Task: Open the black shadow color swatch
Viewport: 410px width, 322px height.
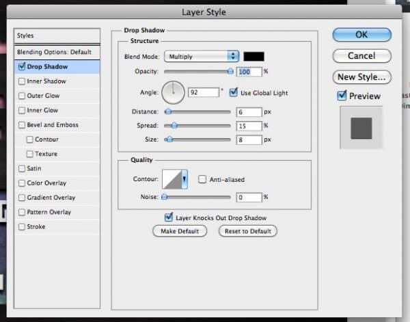Action: (254, 56)
